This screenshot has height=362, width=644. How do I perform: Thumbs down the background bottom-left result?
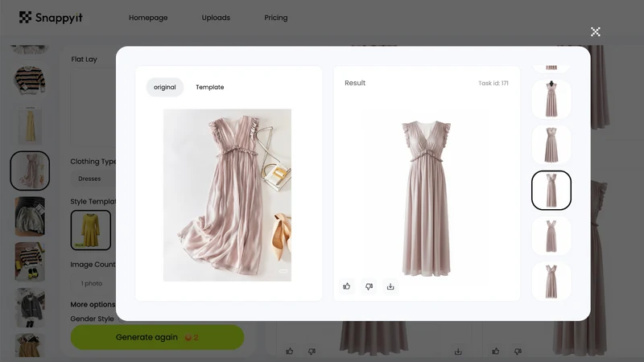pyautogui.click(x=312, y=352)
